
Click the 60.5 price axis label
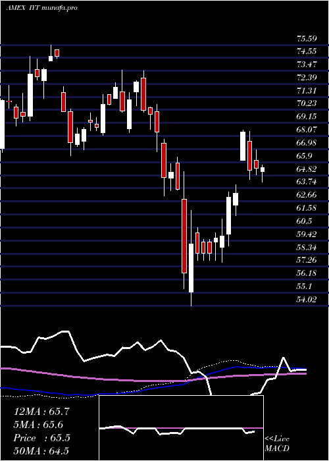point(304,221)
